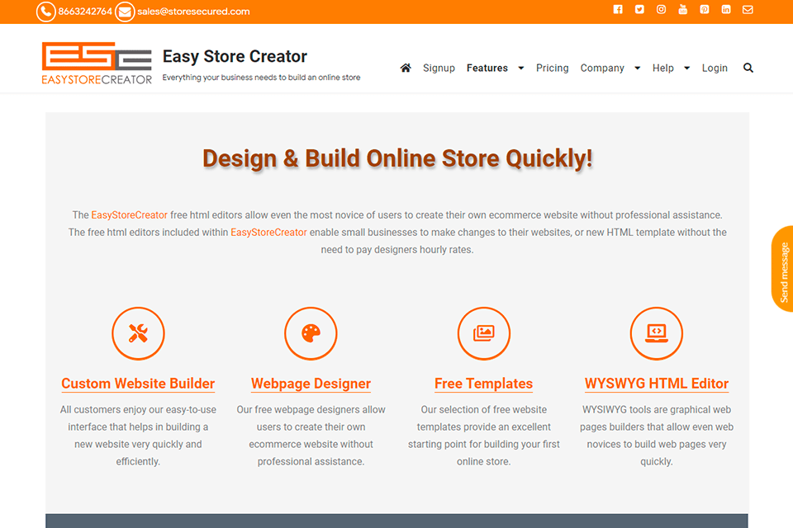The height and width of the screenshot is (528, 793).
Task: Go to home via house icon
Action: tap(406, 68)
